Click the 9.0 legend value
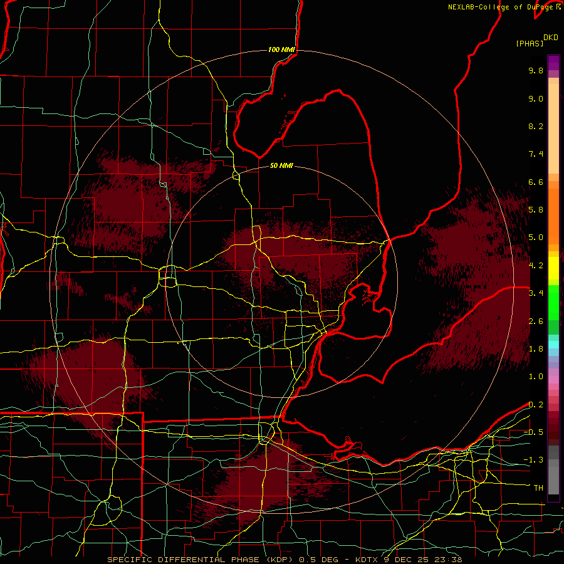Viewport: 564px width, 564px height. pyautogui.click(x=536, y=98)
